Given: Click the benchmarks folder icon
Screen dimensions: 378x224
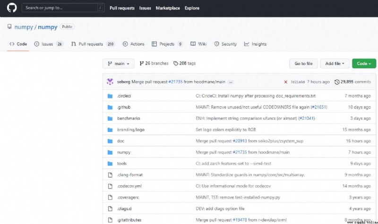Looking at the screenshot, I should click(110, 119).
